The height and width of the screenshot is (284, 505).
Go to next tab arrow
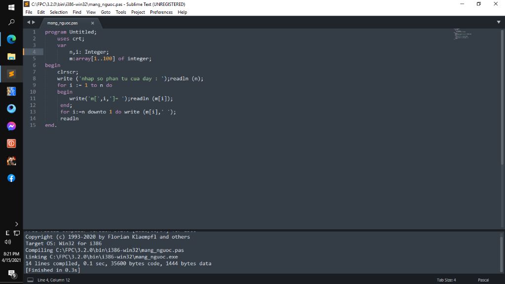(x=34, y=22)
